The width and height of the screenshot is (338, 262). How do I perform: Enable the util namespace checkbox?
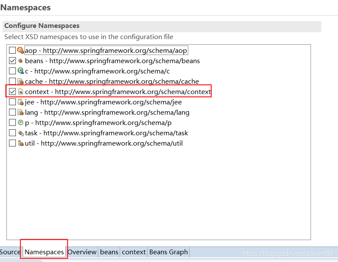tap(12, 143)
